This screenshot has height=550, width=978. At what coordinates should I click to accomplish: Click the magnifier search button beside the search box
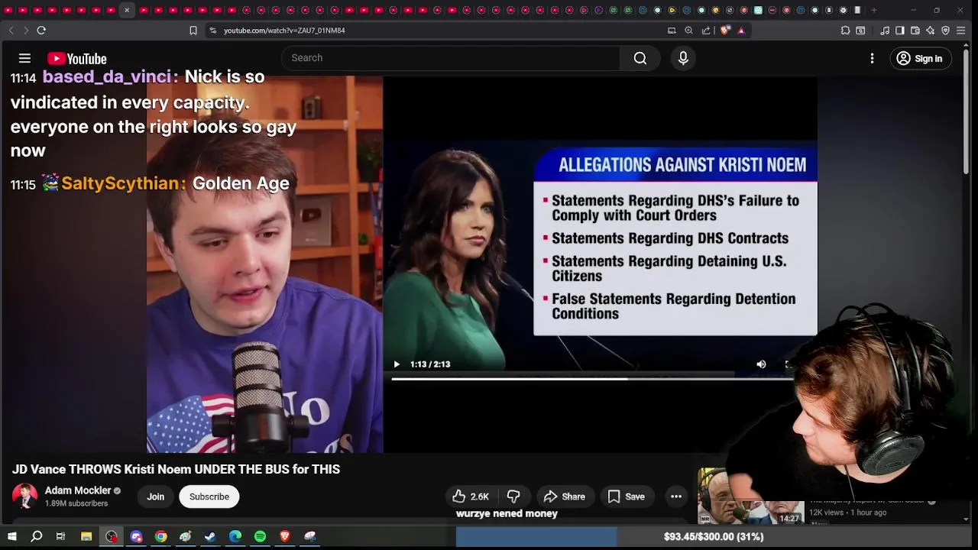640,58
